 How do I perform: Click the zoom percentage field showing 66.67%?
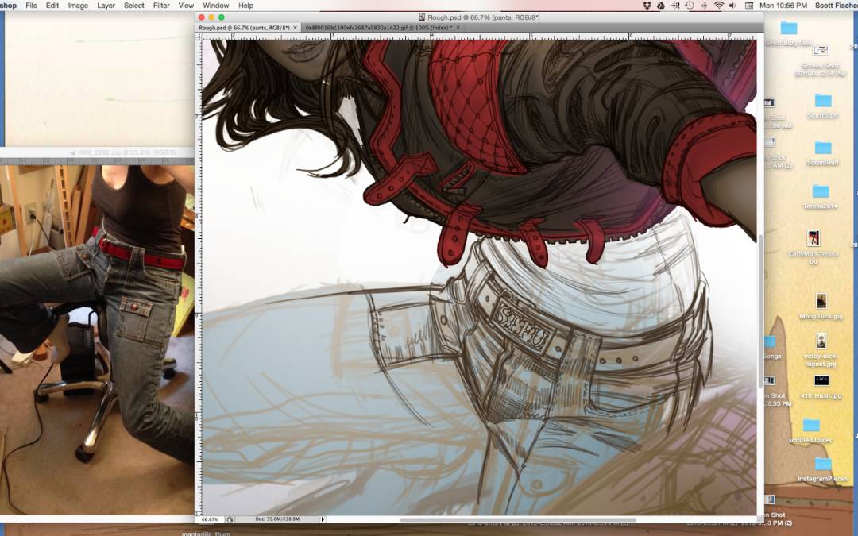click(x=210, y=519)
